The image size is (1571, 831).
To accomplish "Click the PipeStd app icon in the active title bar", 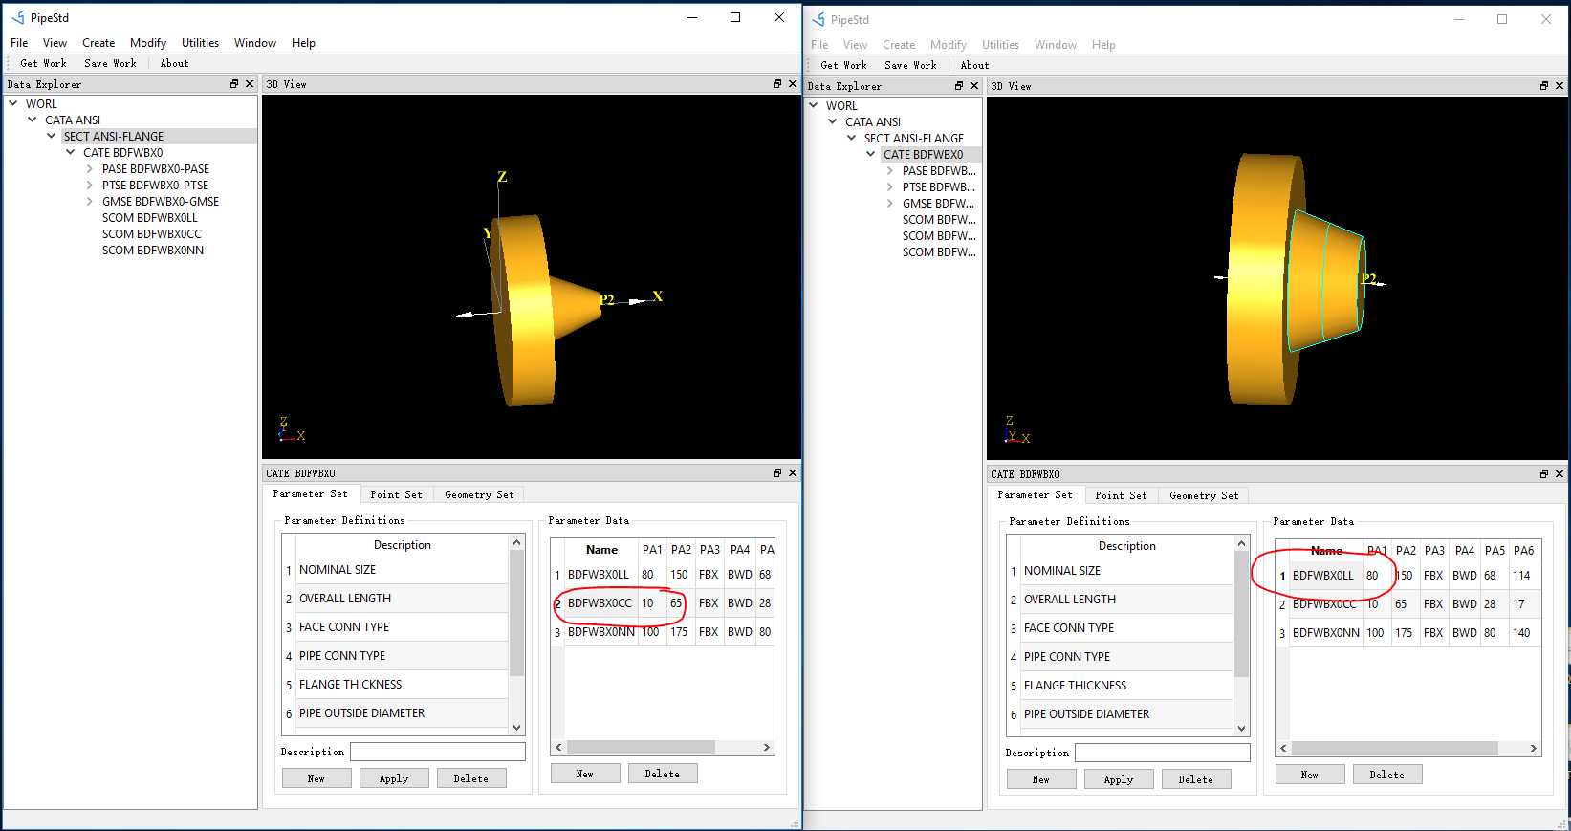I will [18, 17].
